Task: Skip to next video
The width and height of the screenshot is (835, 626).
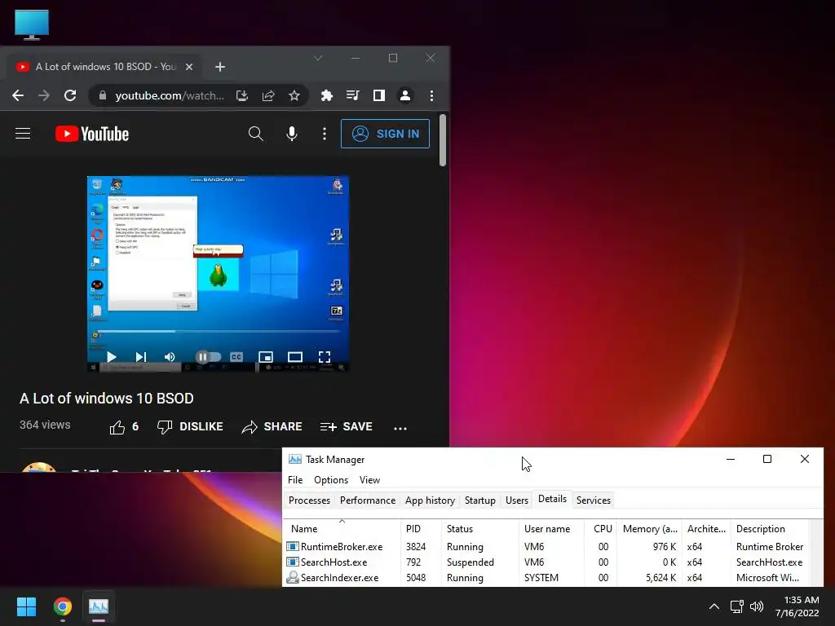Action: click(140, 357)
